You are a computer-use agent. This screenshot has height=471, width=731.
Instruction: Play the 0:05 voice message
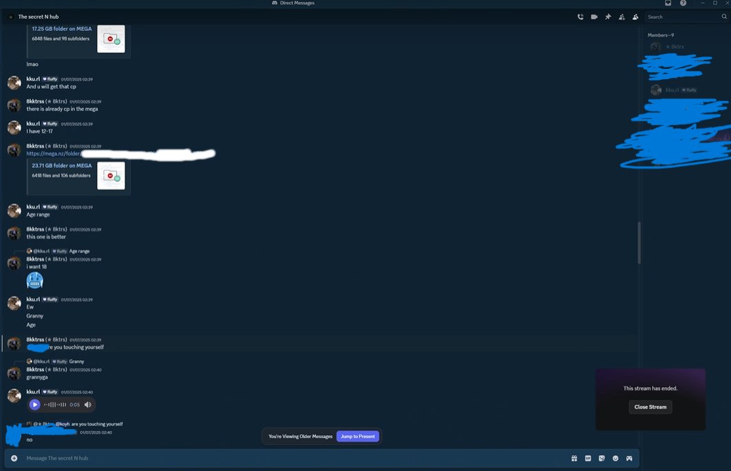pyautogui.click(x=34, y=405)
